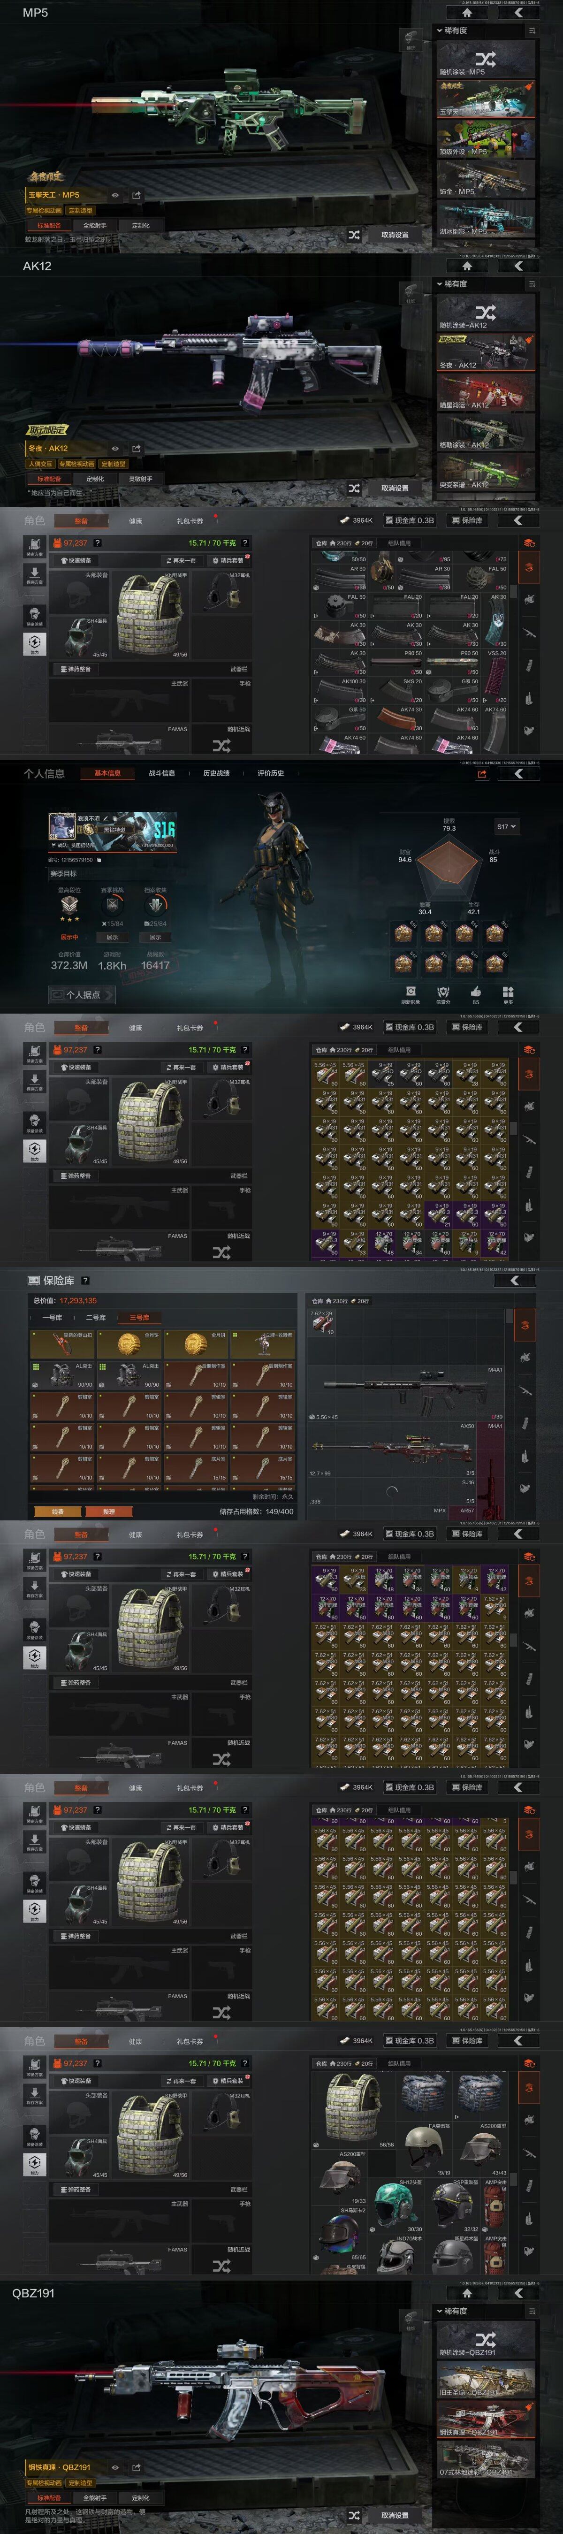
Task: Click 整理 button in 保险库
Action: (108, 1511)
